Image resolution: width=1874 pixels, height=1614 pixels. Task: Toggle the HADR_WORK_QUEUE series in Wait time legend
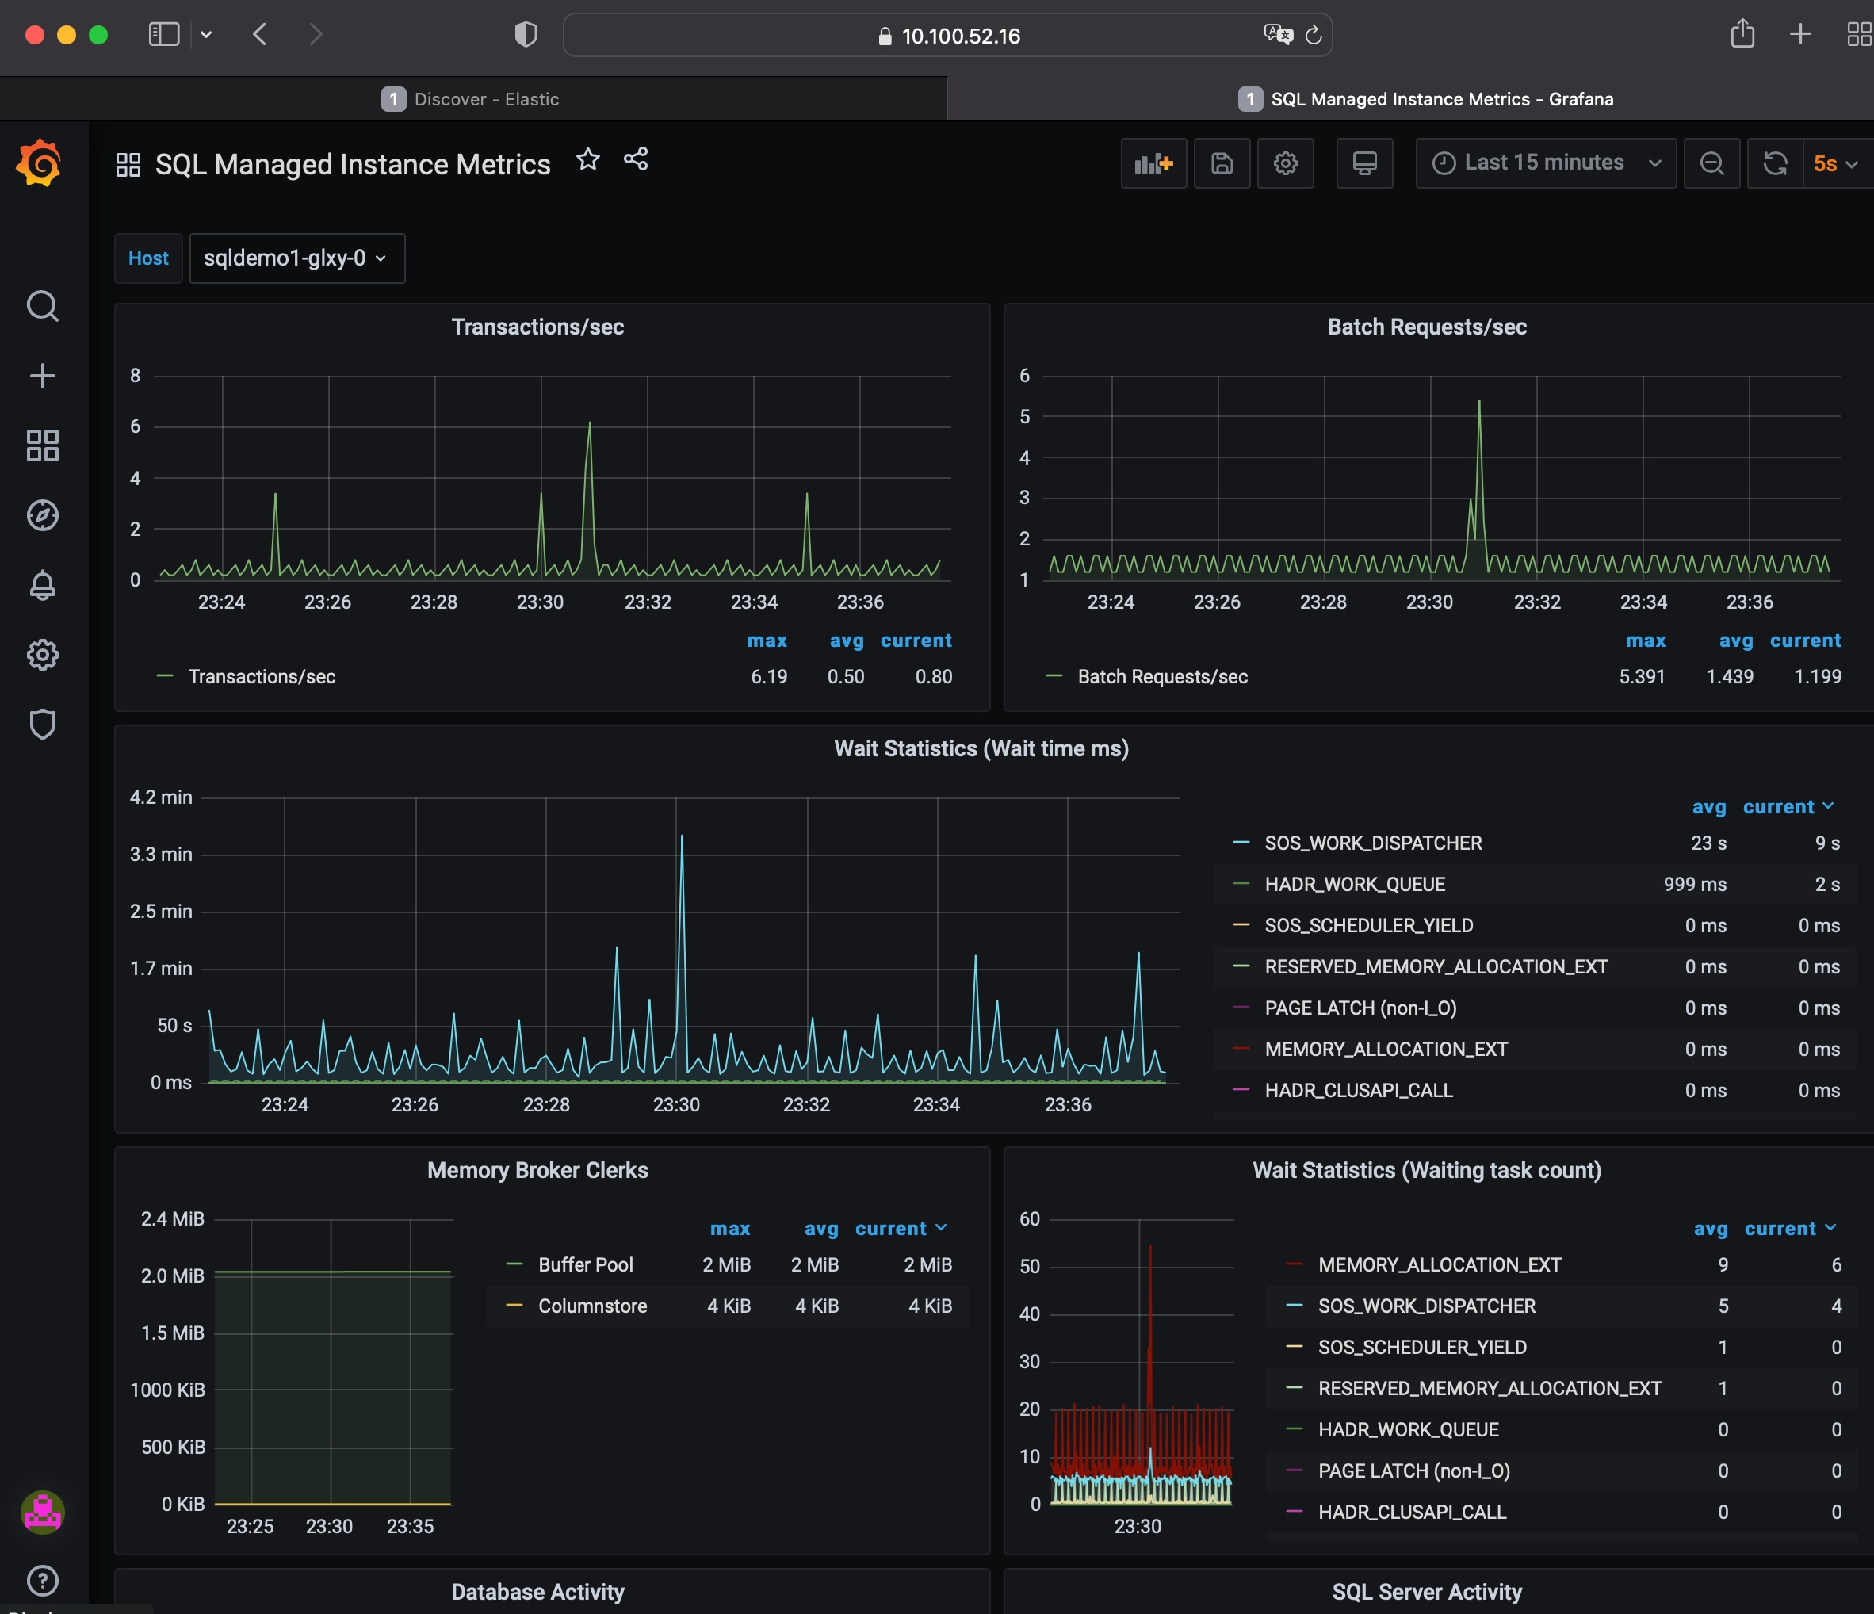pyautogui.click(x=1355, y=885)
